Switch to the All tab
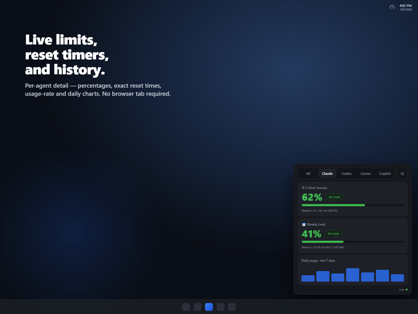This screenshot has width=418, height=314. pos(308,173)
